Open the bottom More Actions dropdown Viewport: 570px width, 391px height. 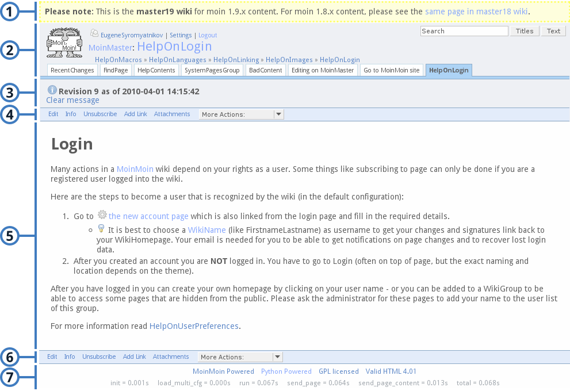click(x=239, y=356)
